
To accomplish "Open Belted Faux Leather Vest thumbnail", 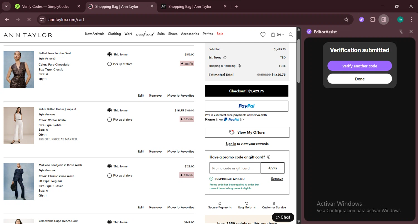I will tap(19, 70).
